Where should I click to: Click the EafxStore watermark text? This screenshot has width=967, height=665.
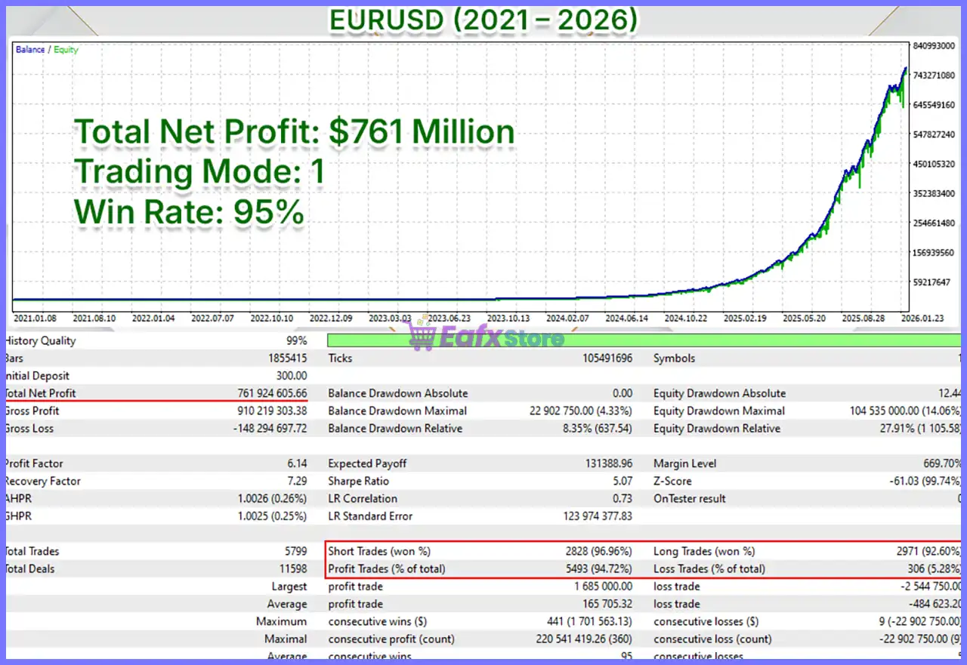point(502,338)
